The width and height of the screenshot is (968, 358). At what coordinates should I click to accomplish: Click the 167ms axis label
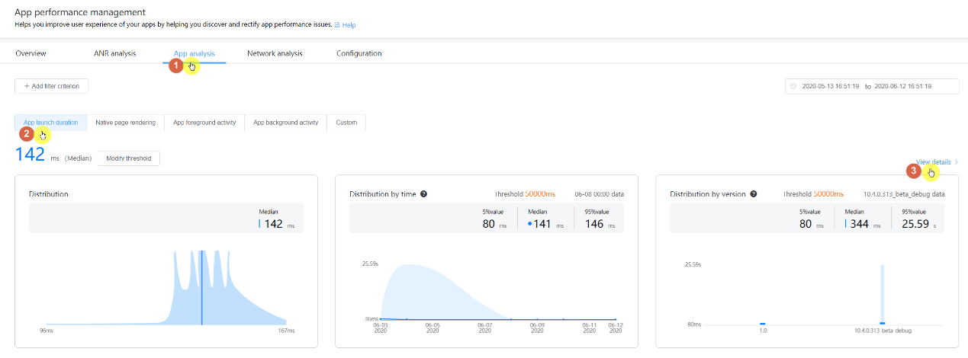coord(286,331)
